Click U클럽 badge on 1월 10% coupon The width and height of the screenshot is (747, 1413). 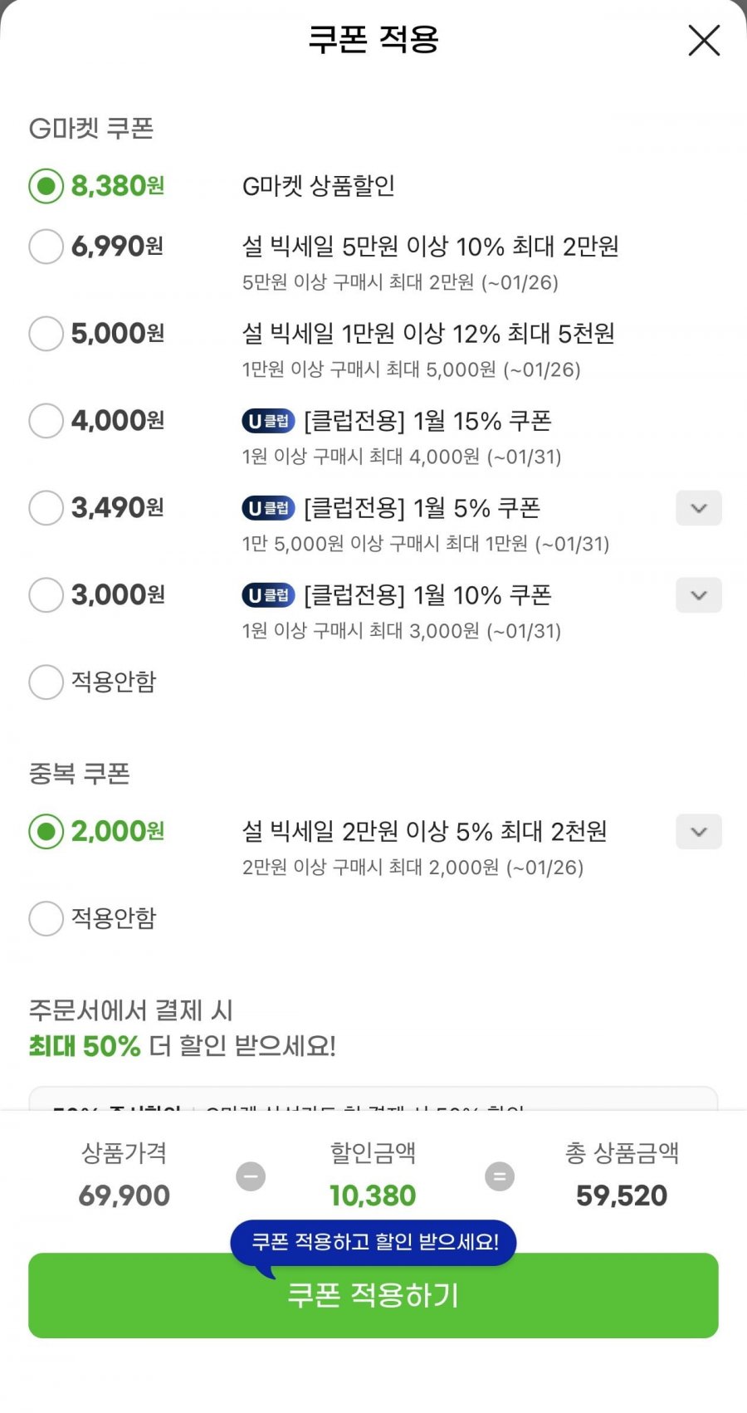[268, 595]
